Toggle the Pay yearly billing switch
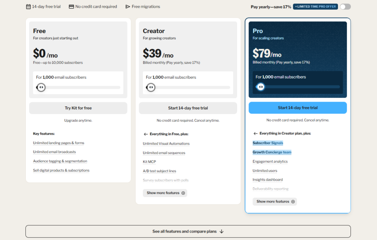This screenshot has width=377, height=240. [x=345, y=7]
